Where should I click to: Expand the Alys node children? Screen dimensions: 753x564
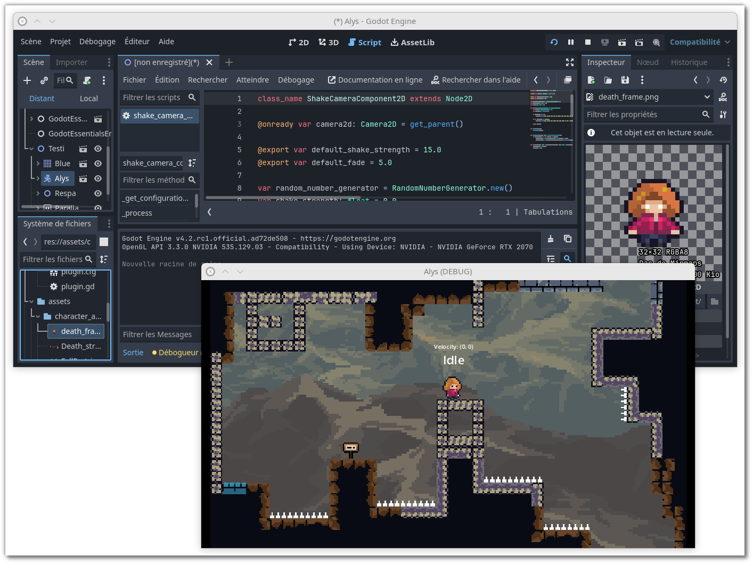[x=38, y=178]
